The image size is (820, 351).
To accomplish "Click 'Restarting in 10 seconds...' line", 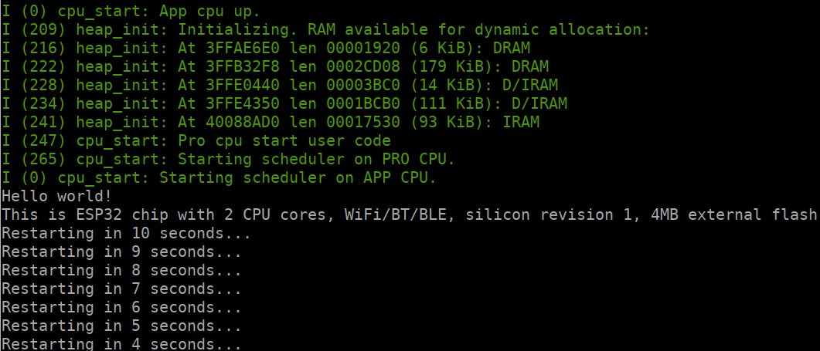I will click(126, 234).
